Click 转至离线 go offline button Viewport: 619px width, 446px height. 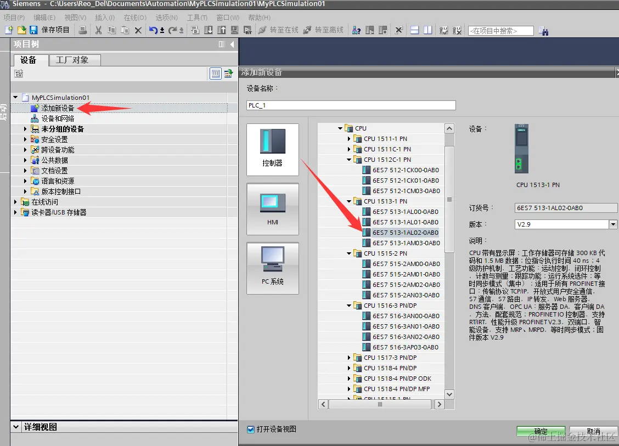click(x=323, y=30)
